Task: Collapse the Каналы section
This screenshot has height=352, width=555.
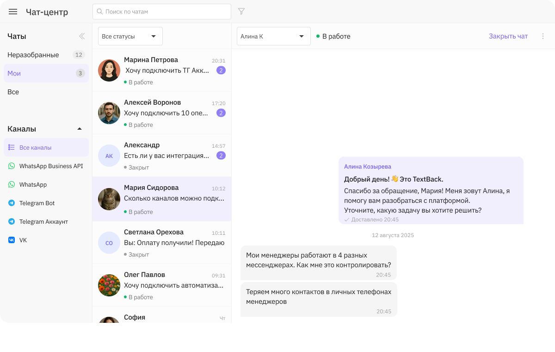Action: click(80, 129)
